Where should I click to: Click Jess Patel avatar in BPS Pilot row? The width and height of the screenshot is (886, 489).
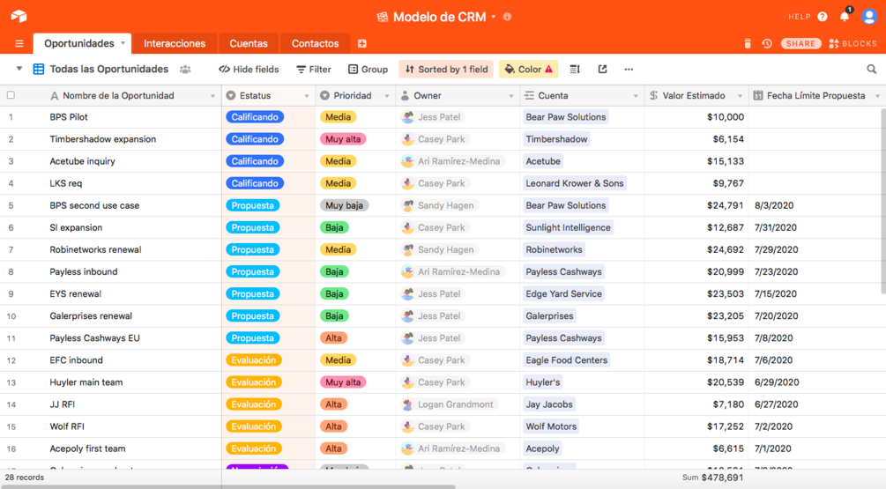(407, 117)
